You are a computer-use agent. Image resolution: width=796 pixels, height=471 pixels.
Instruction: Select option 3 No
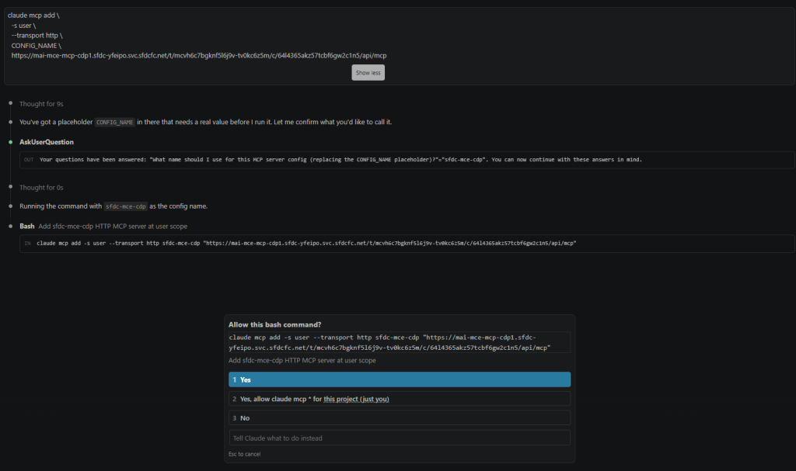[400, 417]
